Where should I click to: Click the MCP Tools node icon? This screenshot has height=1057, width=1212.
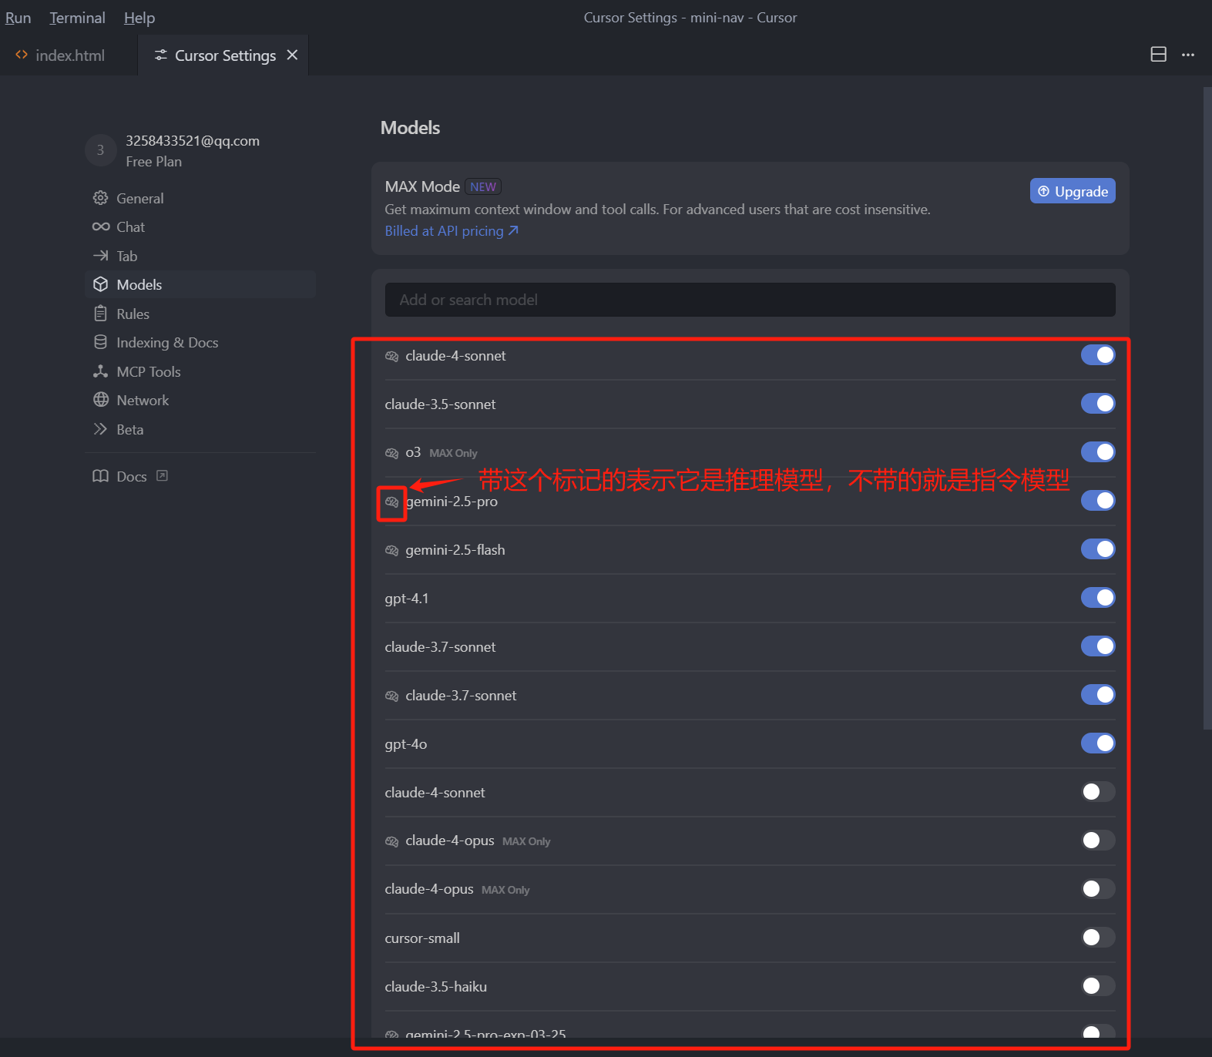(100, 371)
